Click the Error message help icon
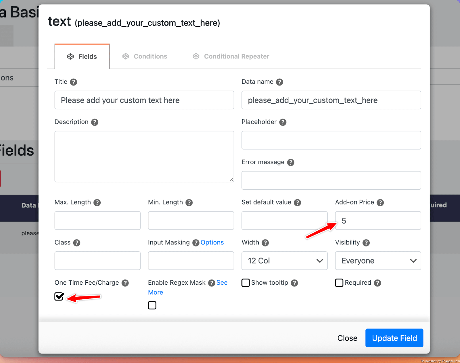Viewport: 460px width, 363px height. (291, 162)
